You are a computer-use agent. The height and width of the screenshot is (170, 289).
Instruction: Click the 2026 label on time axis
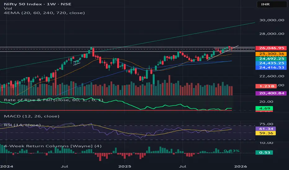[241, 167]
